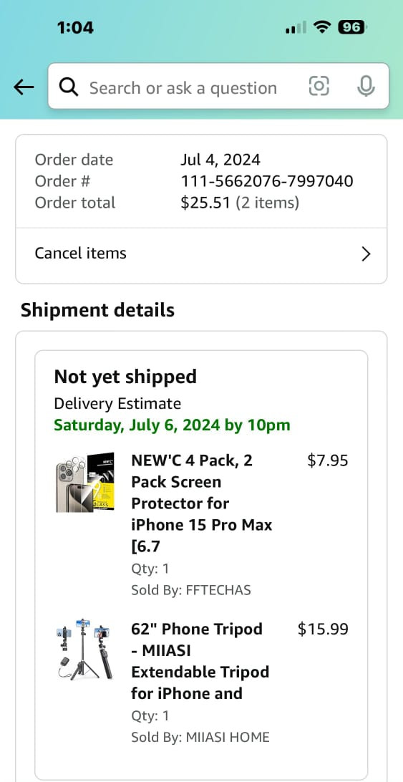Open NEW'C Screen Protector product title

202,503
